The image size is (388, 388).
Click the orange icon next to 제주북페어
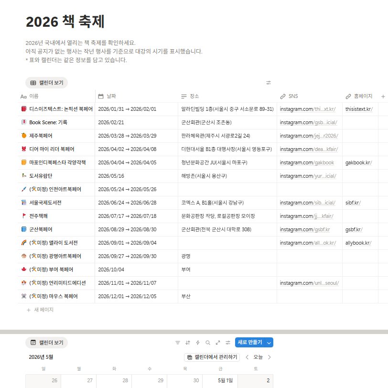click(24, 136)
